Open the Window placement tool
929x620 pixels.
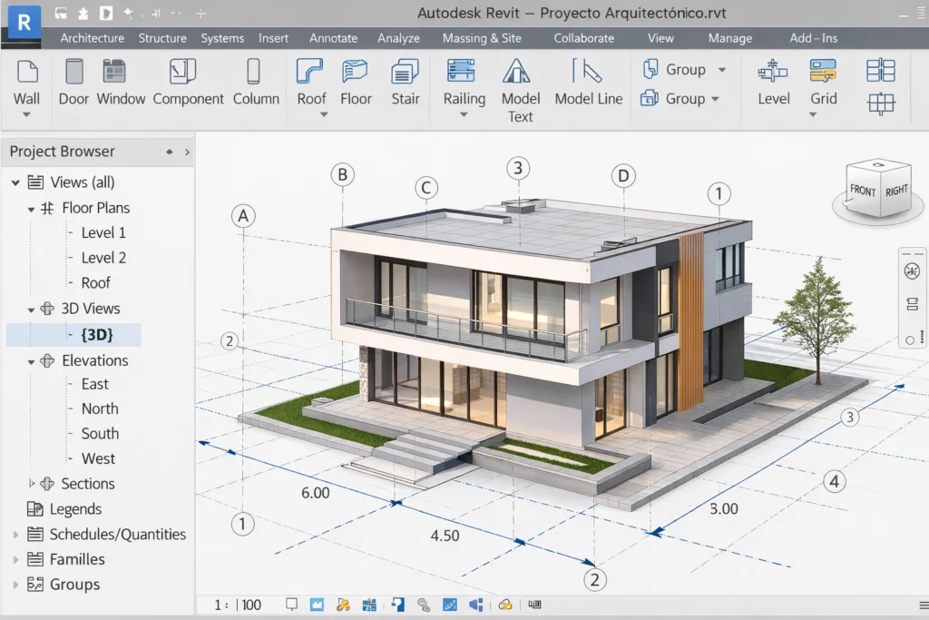coord(121,80)
